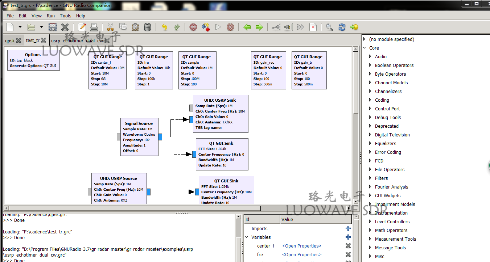Open the Run menu

pos(51,16)
